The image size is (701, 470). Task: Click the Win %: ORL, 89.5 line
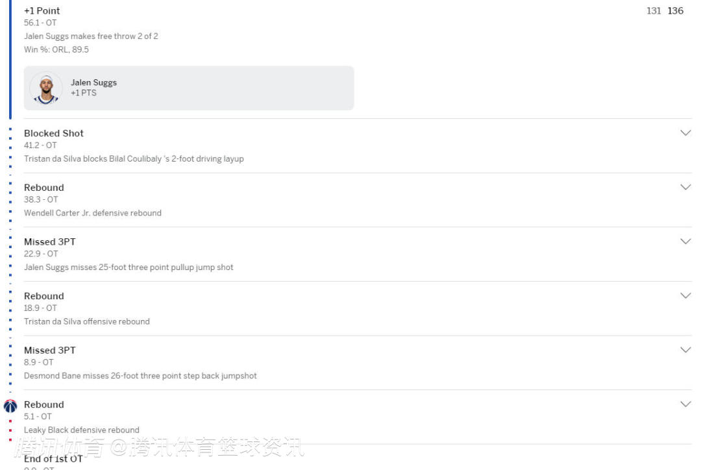(x=56, y=49)
